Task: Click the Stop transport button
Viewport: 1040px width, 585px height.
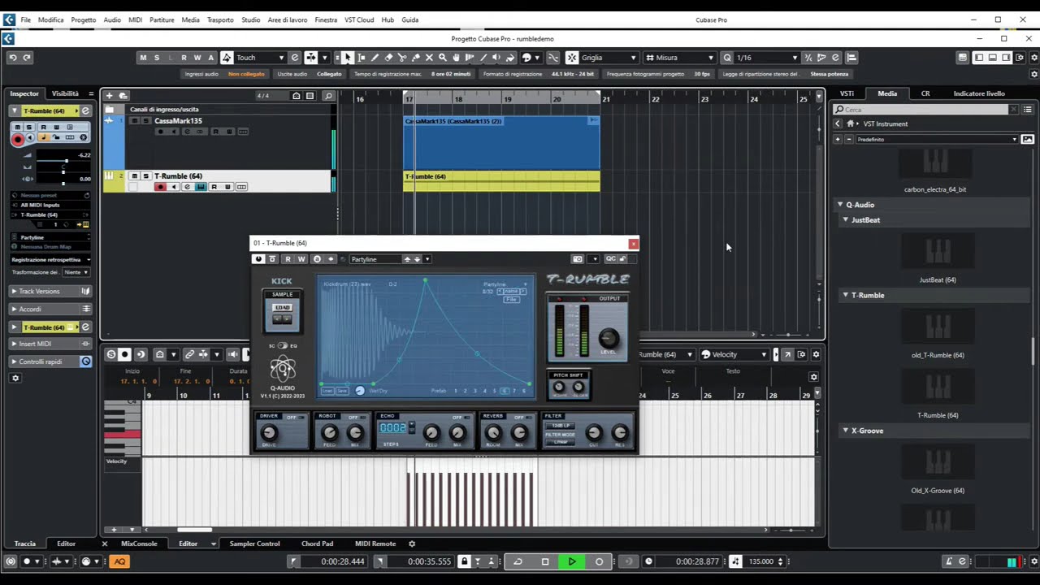Action: pos(545,561)
